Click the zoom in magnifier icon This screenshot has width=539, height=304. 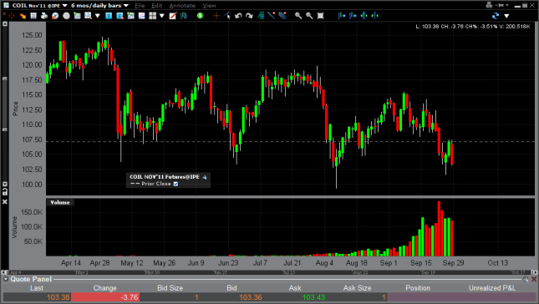(x=298, y=16)
